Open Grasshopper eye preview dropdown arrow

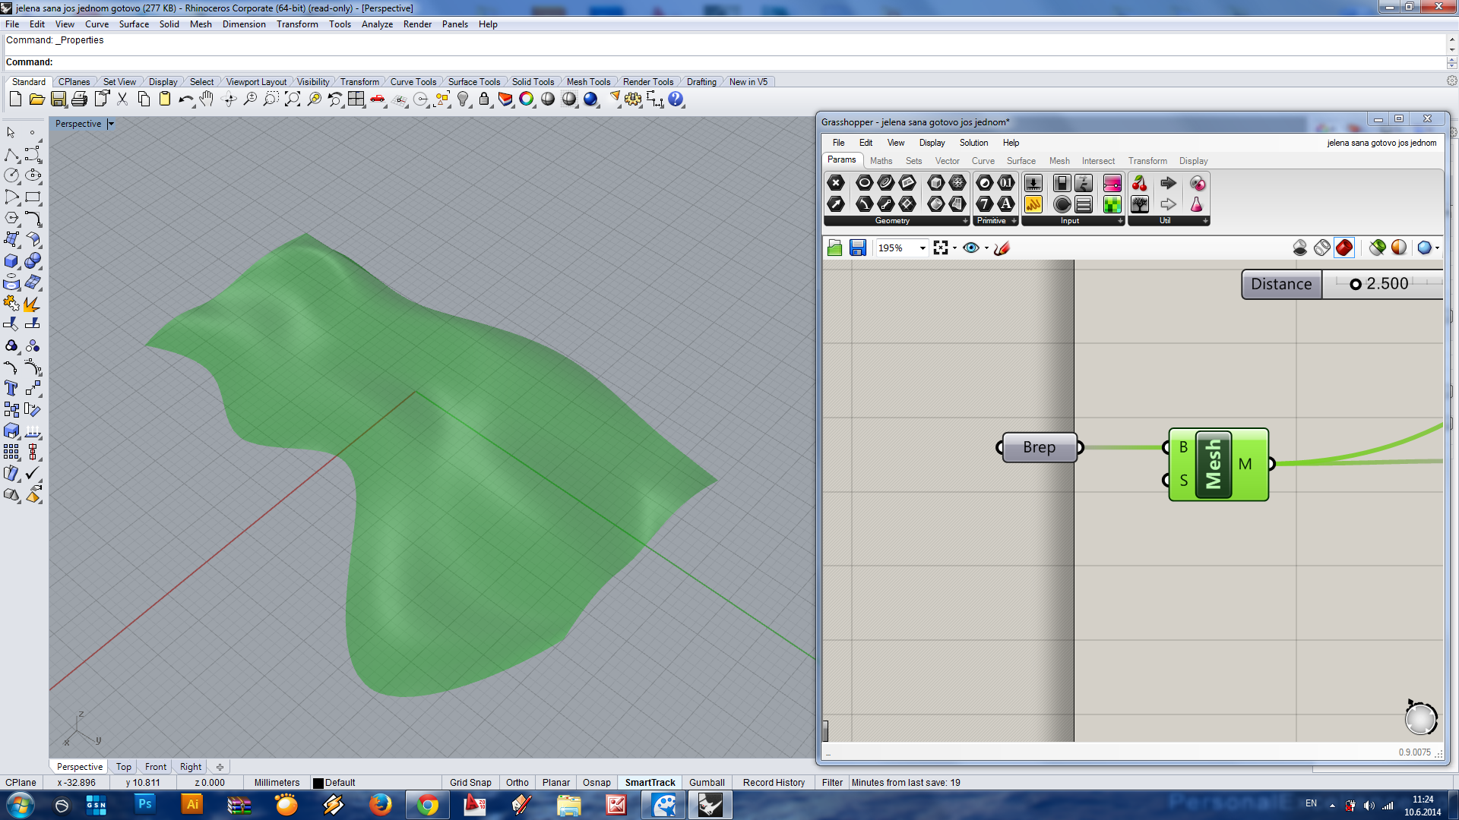pos(986,248)
